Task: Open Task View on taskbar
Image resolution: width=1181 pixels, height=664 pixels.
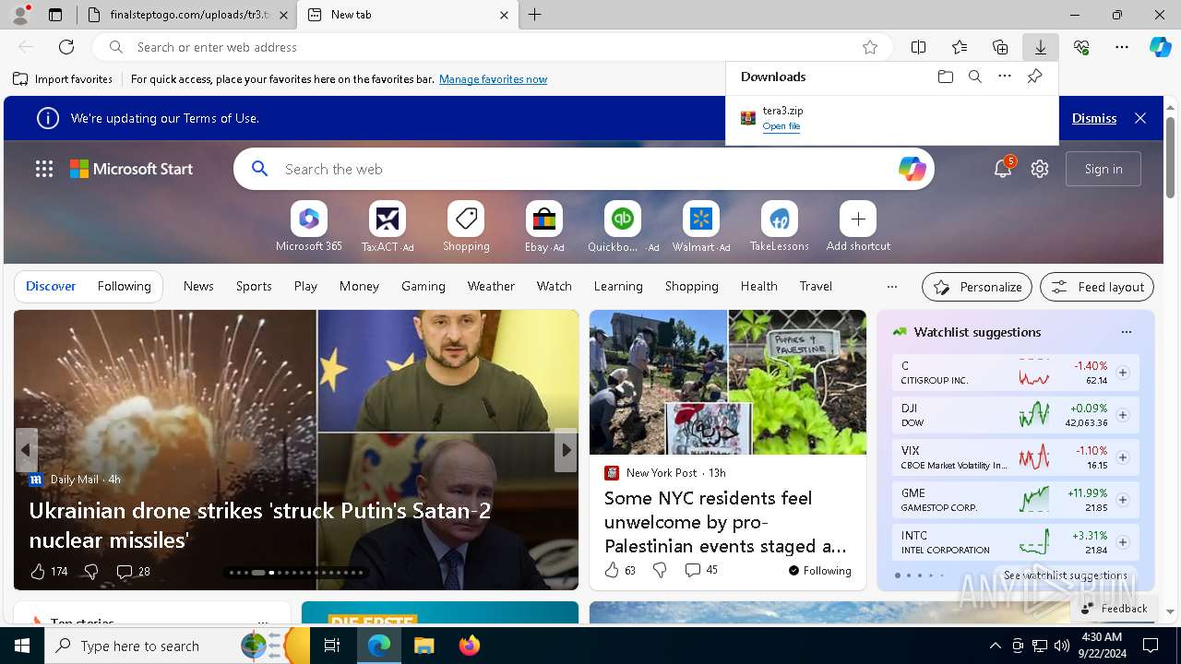Action: point(332,646)
